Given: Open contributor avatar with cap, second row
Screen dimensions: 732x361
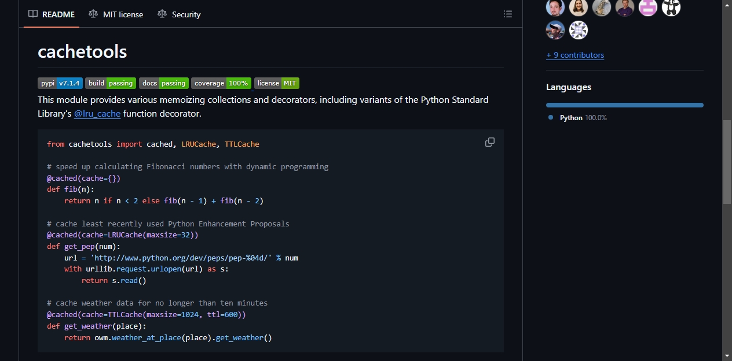Looking at the screenshot, I should tap(555, 30).
